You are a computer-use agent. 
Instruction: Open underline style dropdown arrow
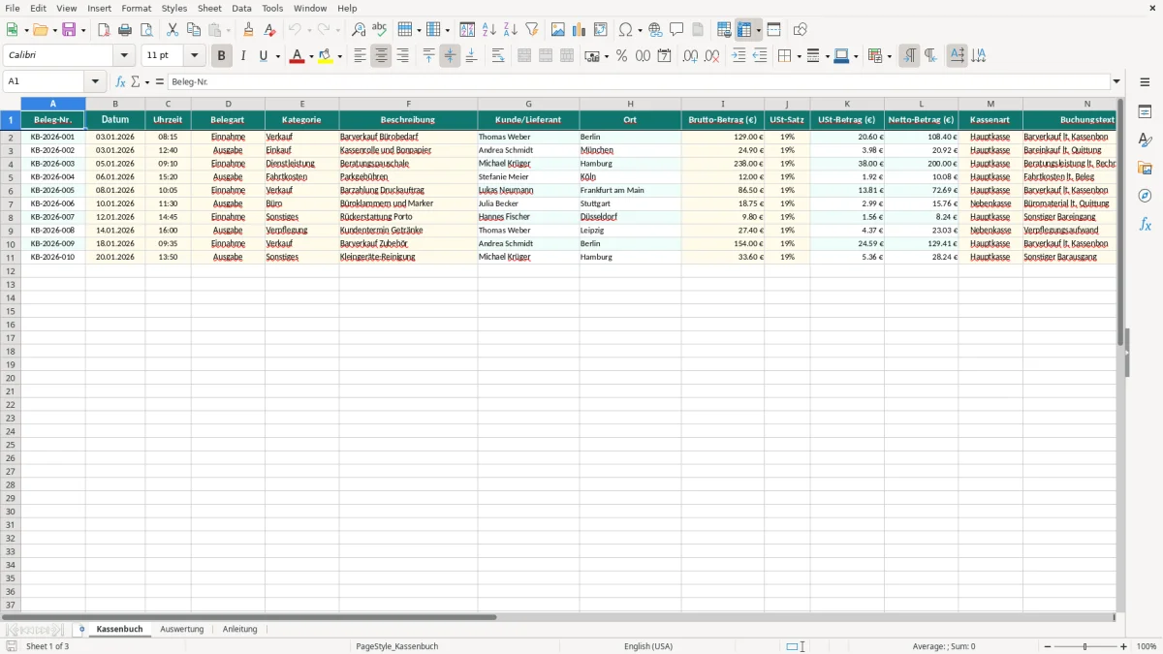(x=277, y=56)
